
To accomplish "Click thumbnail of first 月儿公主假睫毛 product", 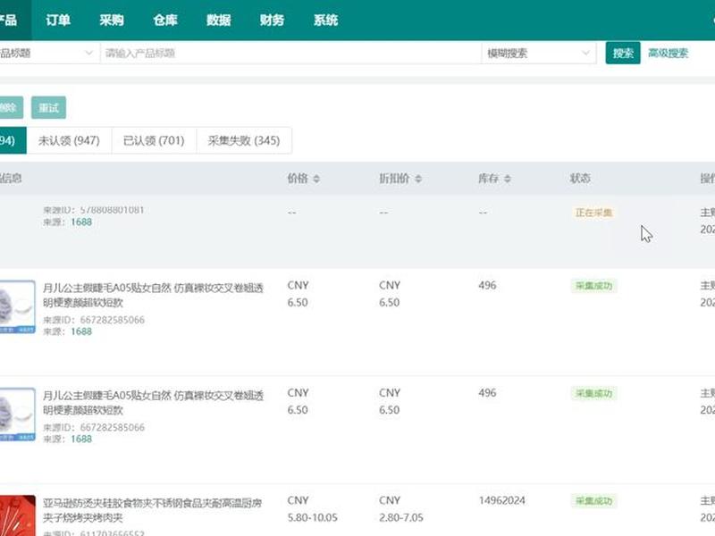I will [x=17, y=306].
